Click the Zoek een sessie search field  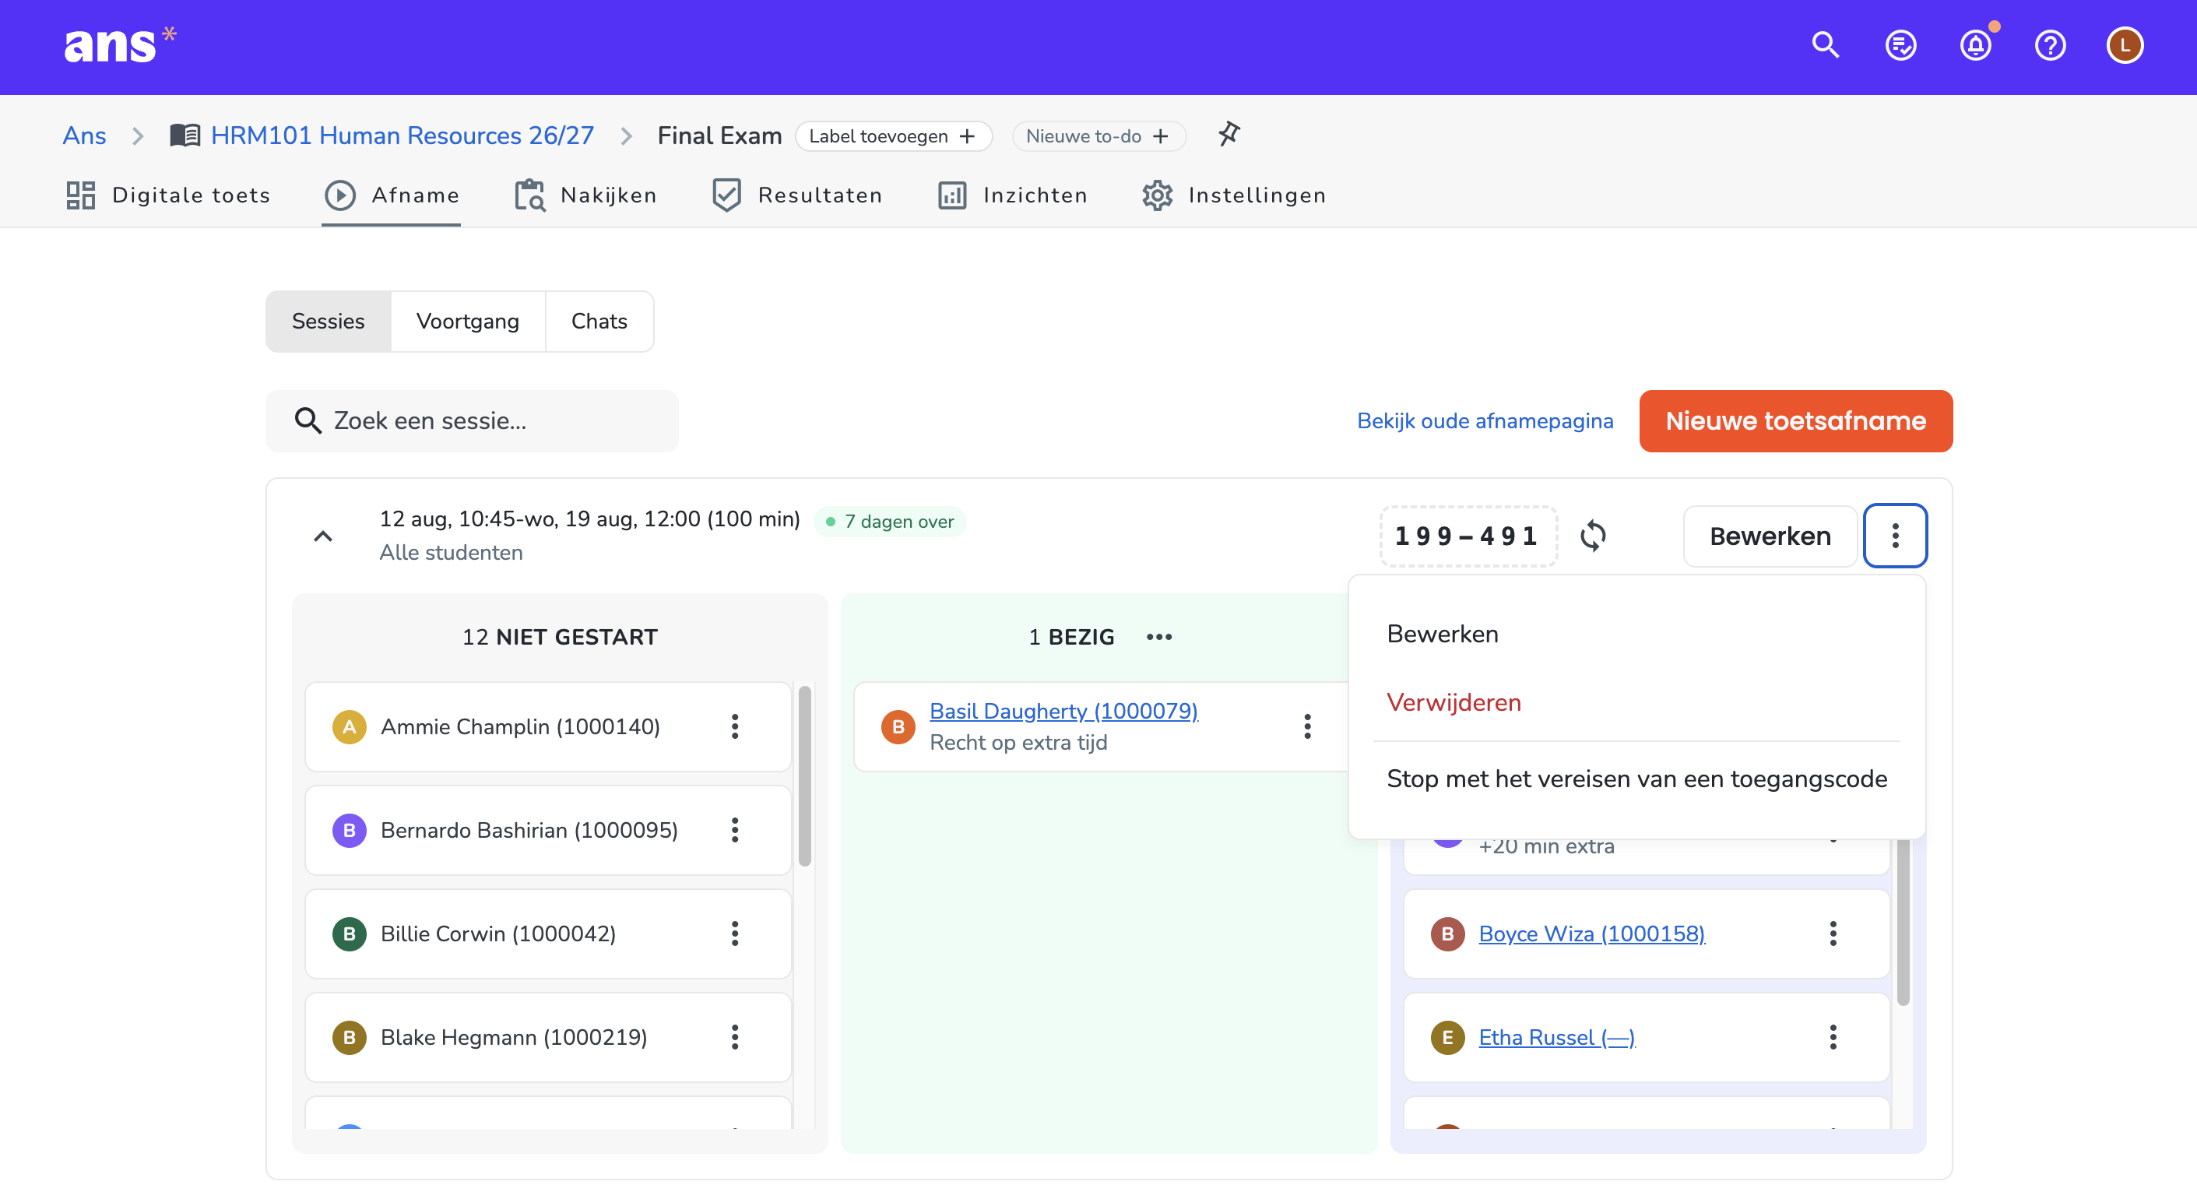[x=472, y=421]
